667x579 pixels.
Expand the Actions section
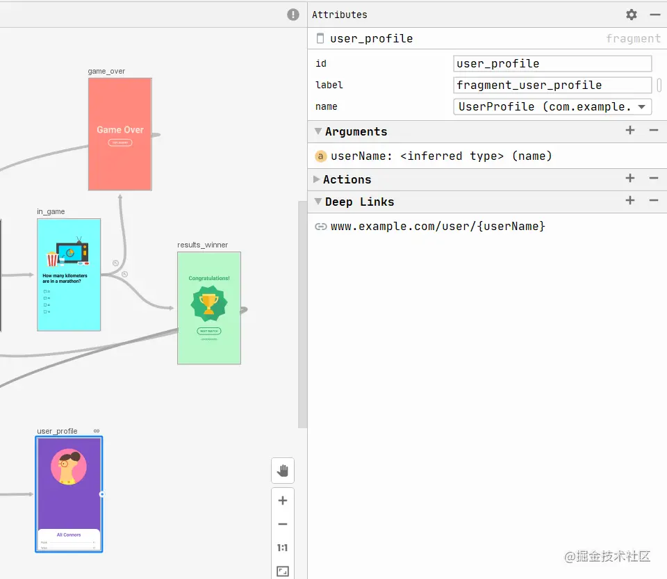pyautogui.click(x=317, y=179)
